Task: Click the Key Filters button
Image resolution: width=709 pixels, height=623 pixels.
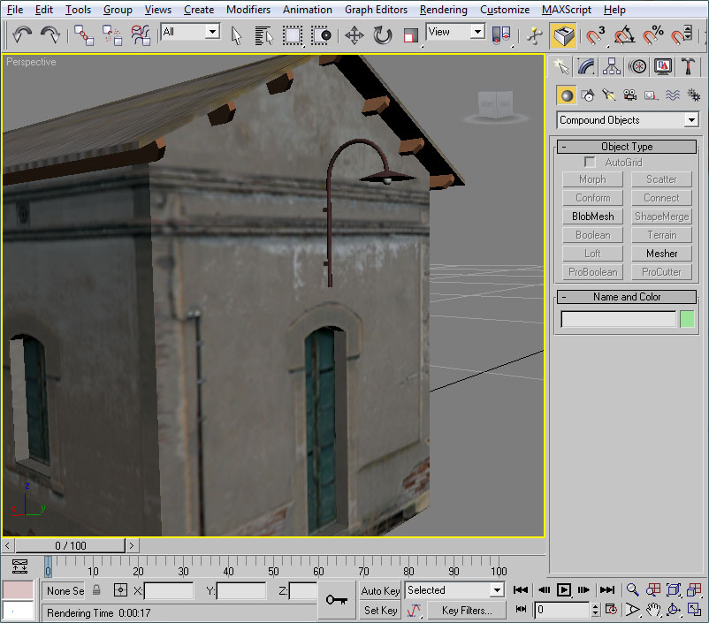Action: pos(466,611)
